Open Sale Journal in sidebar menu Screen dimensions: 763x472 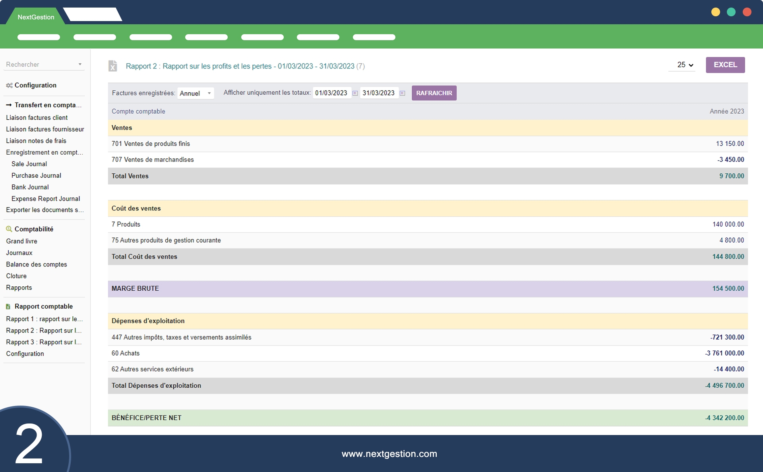coord(29,164)
